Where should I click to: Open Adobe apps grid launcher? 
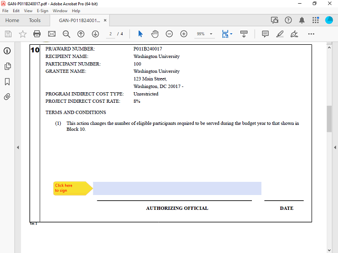[x=316, y=20]
